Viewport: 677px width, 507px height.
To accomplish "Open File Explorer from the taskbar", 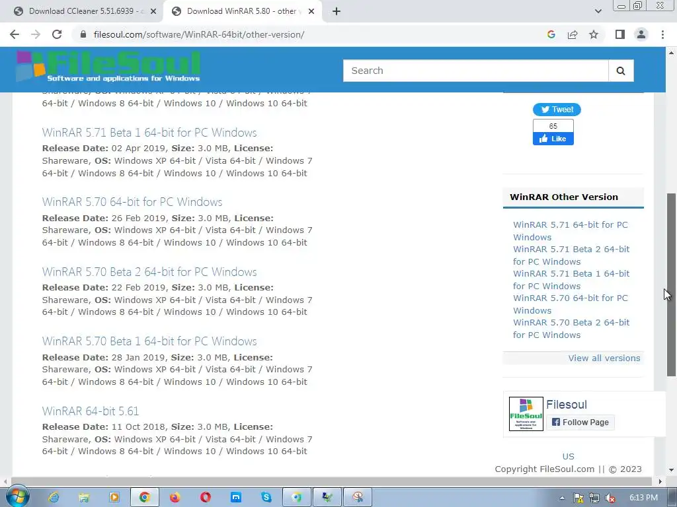I will [84, 498].
